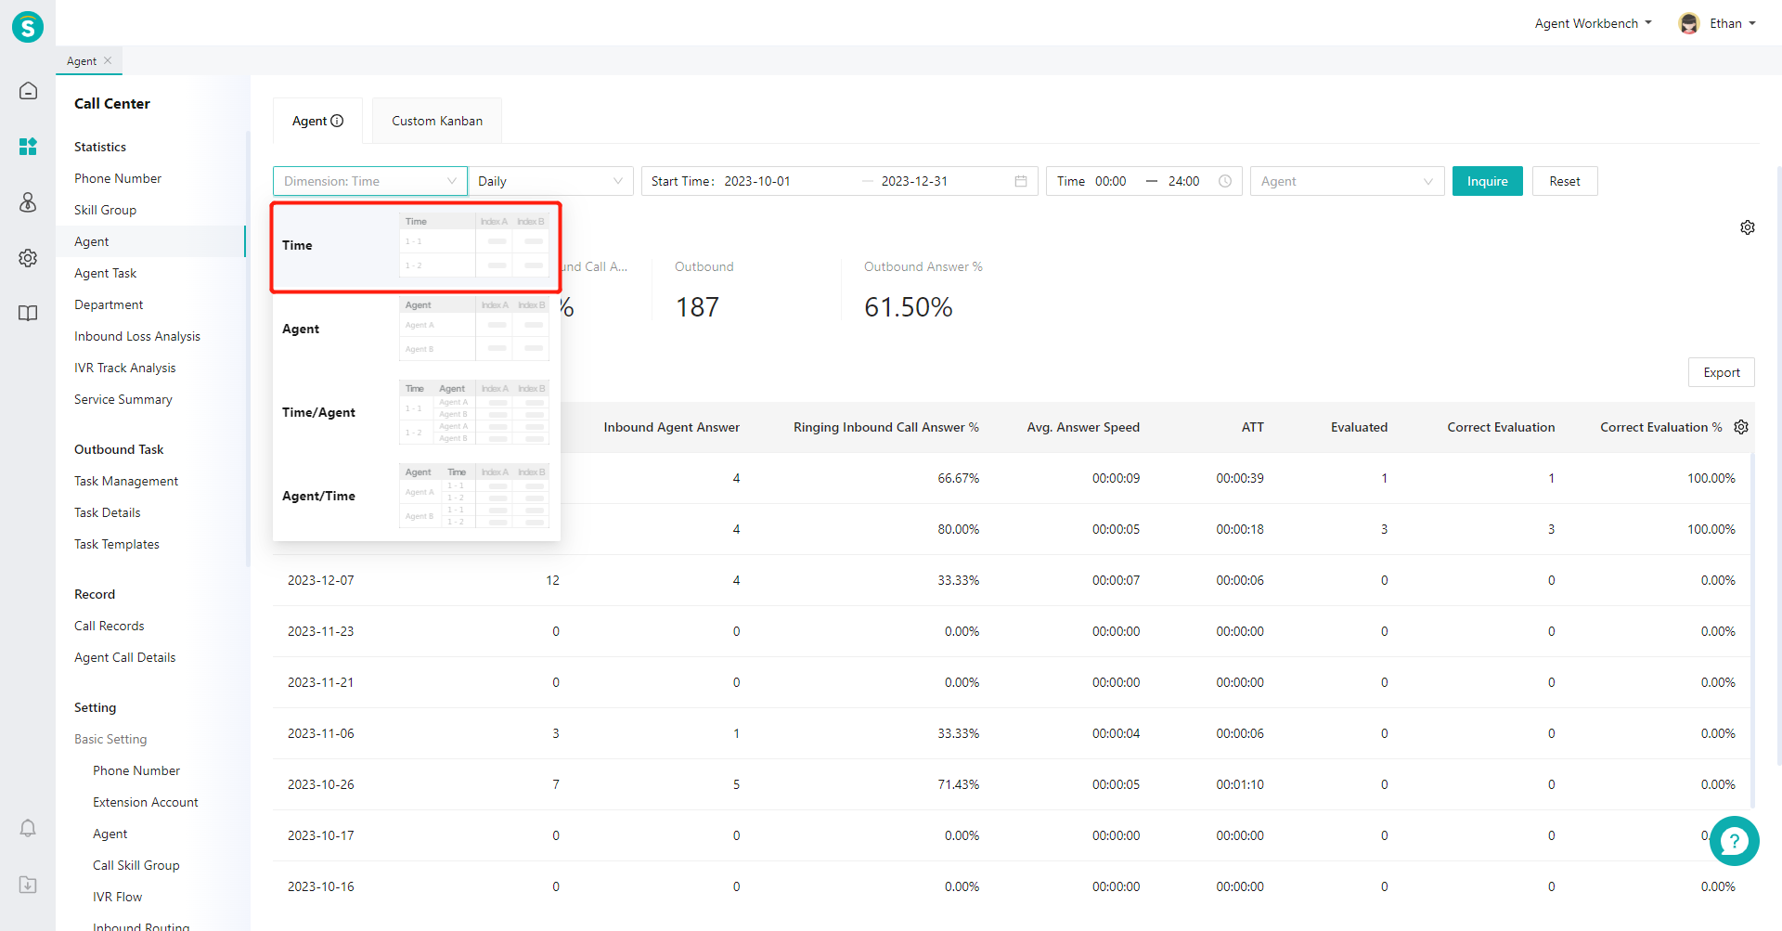Open Skill Group in sidebar
This screenshot has width=1782, height=931.
click(x=105, y=210)
